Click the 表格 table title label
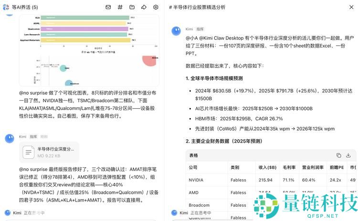Viewport: 358px width, 221px height. point(194,155)
